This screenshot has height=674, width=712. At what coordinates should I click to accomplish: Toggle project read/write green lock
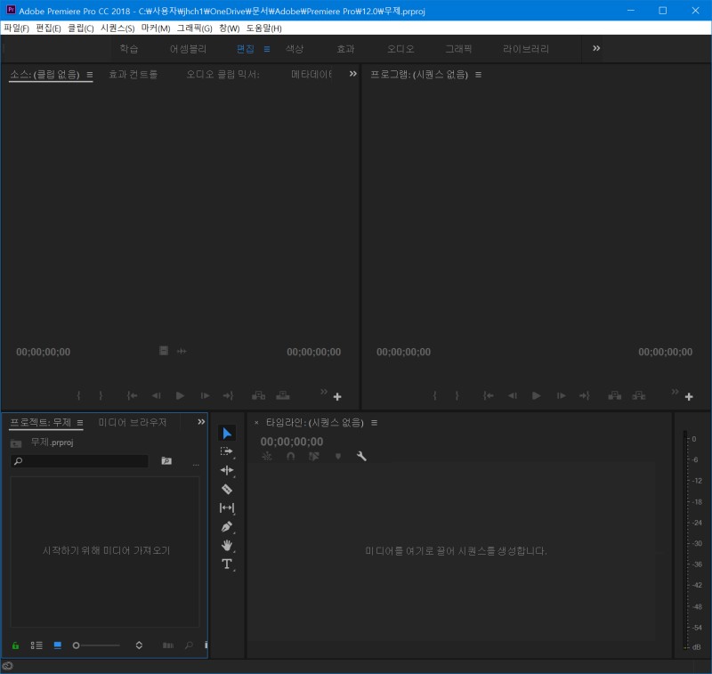tap(15, 646)
